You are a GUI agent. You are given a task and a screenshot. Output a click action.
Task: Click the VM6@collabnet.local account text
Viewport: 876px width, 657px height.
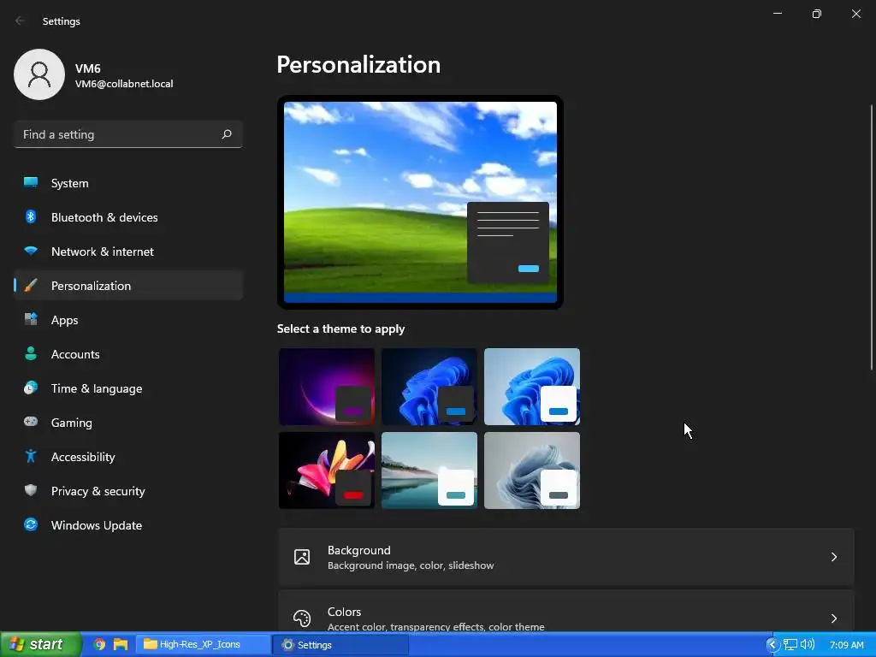click(124, 84)
